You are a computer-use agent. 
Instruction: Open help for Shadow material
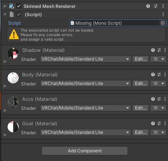[x=153, y=50]
